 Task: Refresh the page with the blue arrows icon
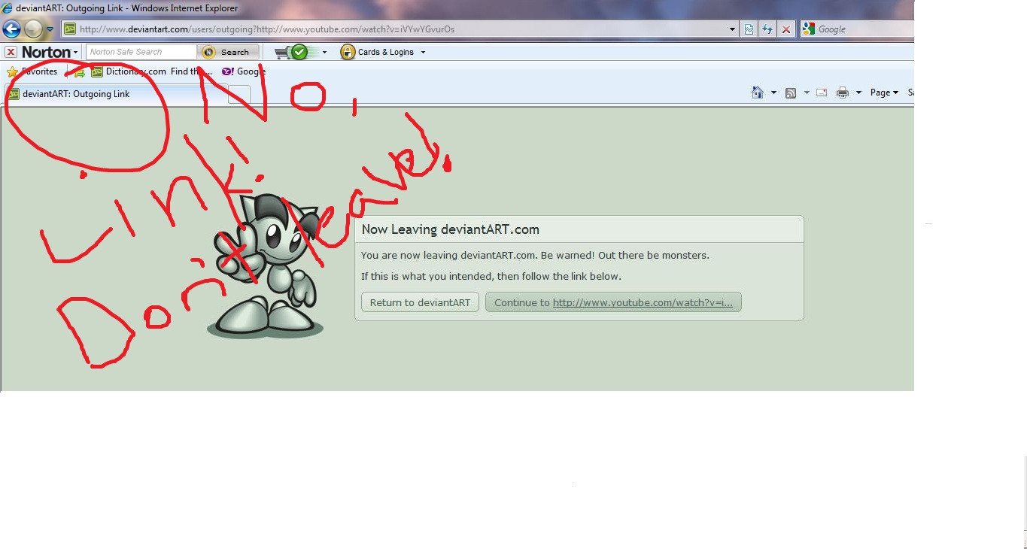[767, 29]
